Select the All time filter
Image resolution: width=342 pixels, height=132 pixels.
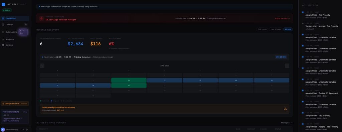pyautogui.click(x=288, y=29)
